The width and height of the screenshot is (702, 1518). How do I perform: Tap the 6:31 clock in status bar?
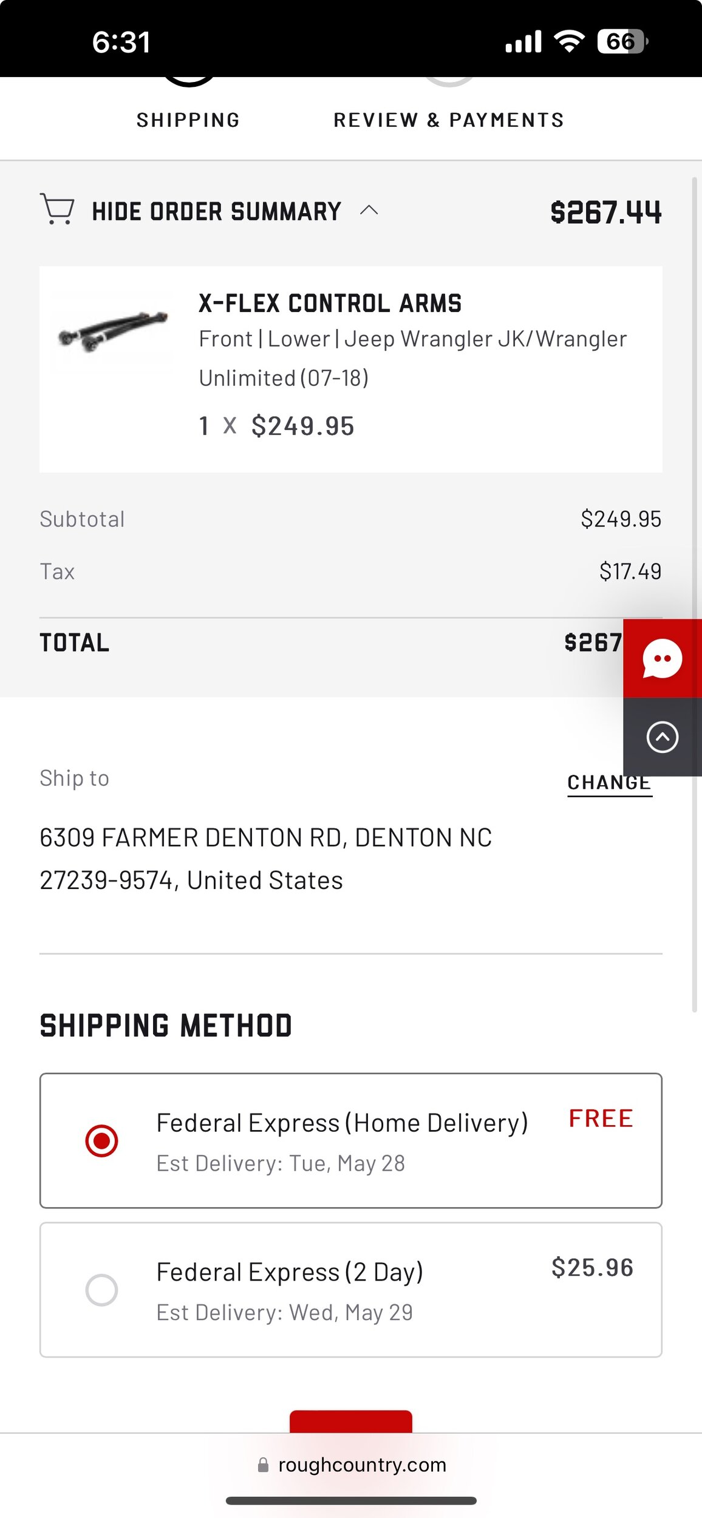[x=121, y=42]
